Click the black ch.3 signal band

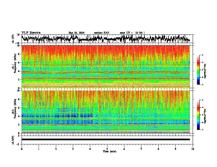(x=106, y=139)
